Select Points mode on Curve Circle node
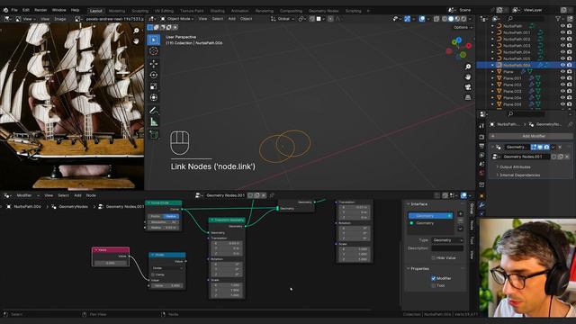 (156, 216)
